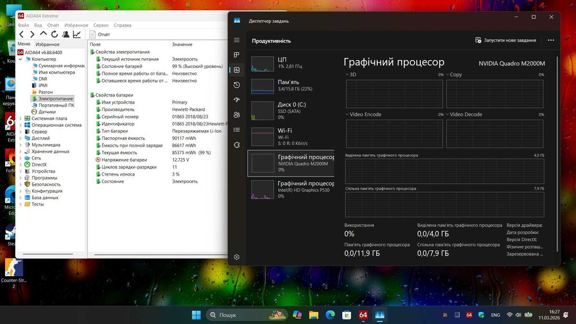Expand Сеть tree node

point(20,158)
